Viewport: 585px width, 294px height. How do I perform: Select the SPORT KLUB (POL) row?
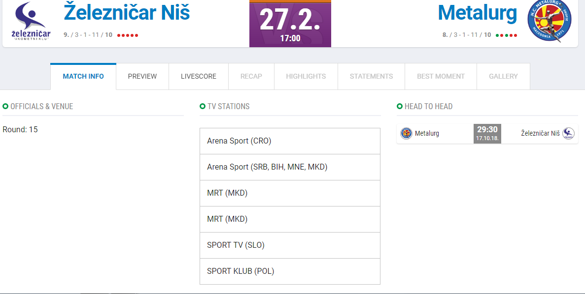pyautogui.click(x=290, y=271)
